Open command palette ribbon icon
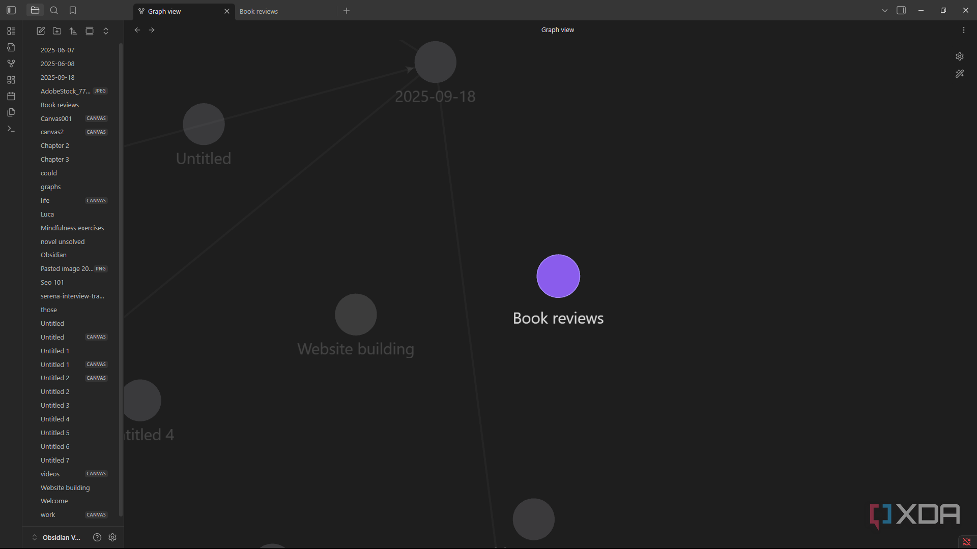 pos(11,129)
